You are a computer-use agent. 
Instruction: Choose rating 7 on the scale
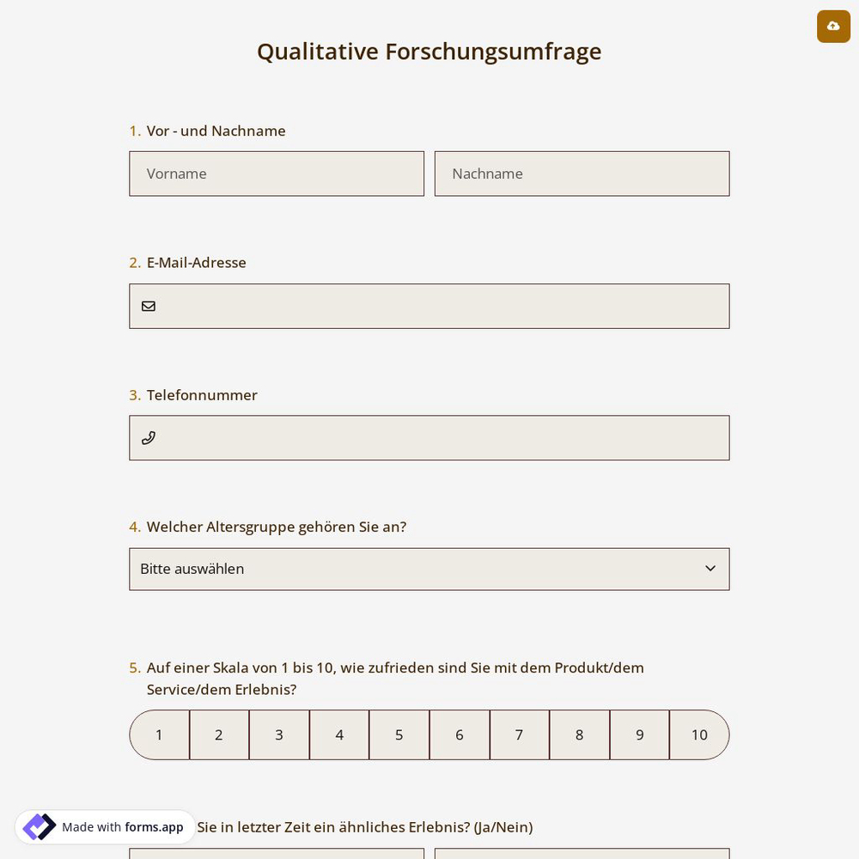(519, 734)
